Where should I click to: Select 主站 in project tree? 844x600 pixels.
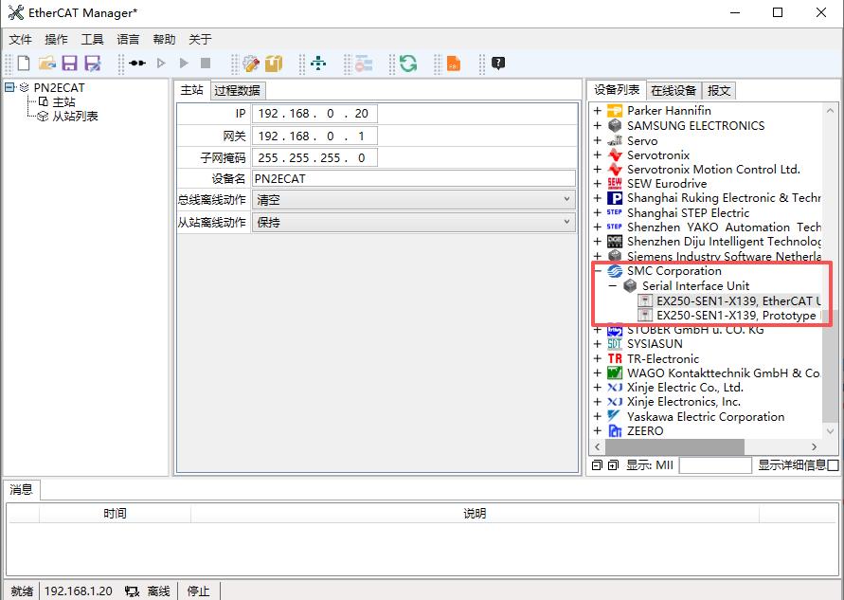click(63, 101)
